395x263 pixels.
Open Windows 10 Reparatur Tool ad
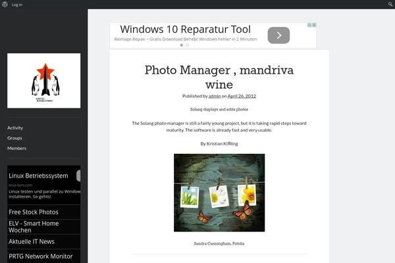[x=186, y=30]
